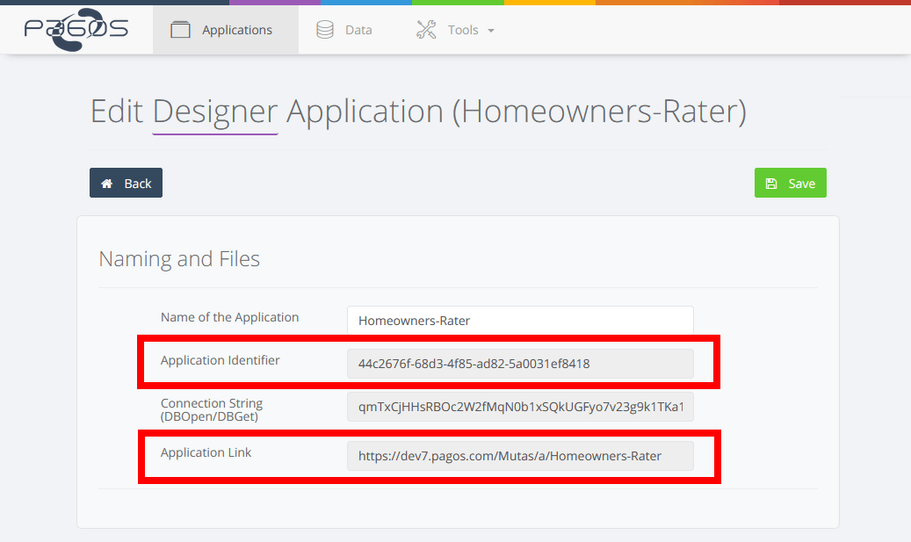Click the home icon on the Back button

pos(109,183)
